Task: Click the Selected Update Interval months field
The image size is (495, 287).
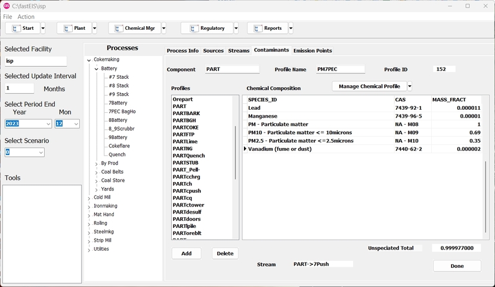Action: point(19,88)
